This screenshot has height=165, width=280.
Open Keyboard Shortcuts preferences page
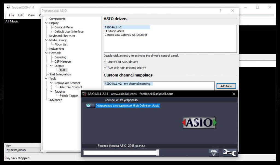click(62, 36)
